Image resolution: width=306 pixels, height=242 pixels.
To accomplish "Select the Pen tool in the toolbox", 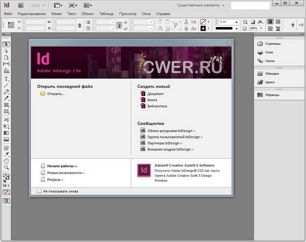I will click(7, 92).
